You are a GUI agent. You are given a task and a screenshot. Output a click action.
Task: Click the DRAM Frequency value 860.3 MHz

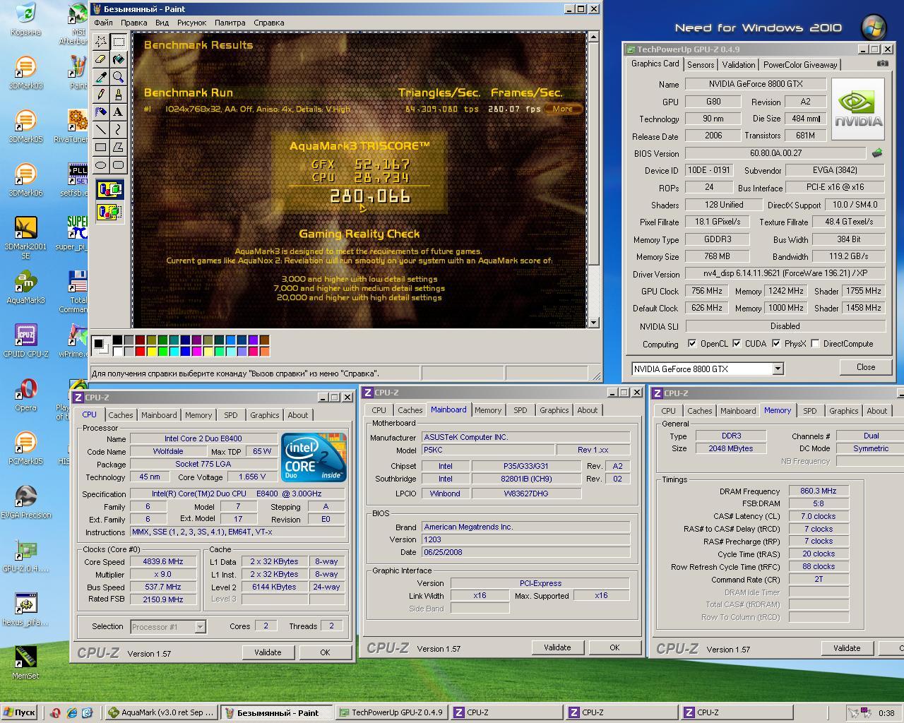819,491
